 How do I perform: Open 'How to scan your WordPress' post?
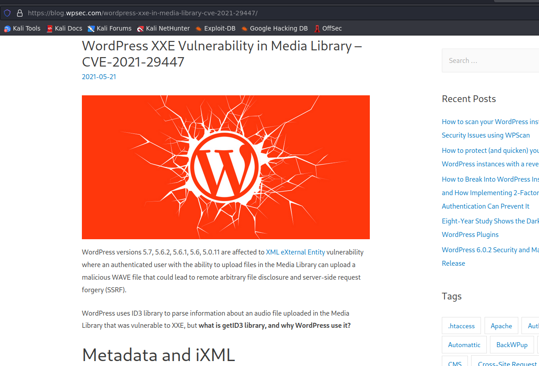(490, 129)
